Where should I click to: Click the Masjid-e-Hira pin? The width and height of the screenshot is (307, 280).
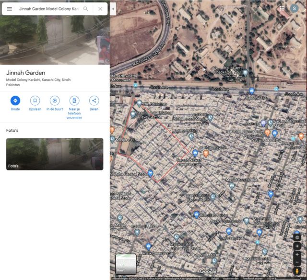coord(112,139)
